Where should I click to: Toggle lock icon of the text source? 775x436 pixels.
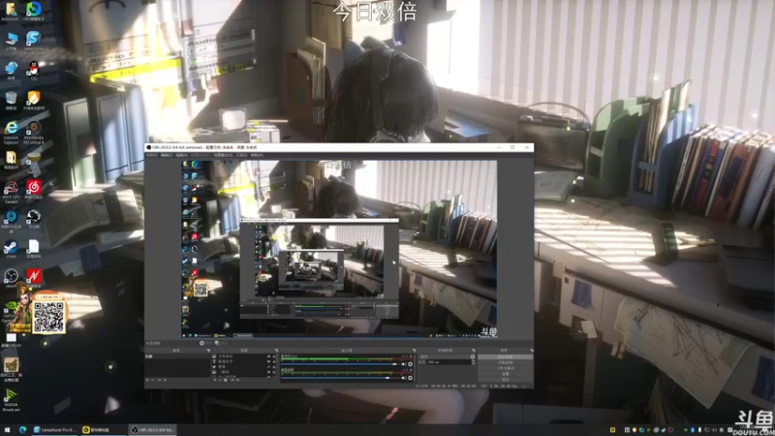point(274,361)
